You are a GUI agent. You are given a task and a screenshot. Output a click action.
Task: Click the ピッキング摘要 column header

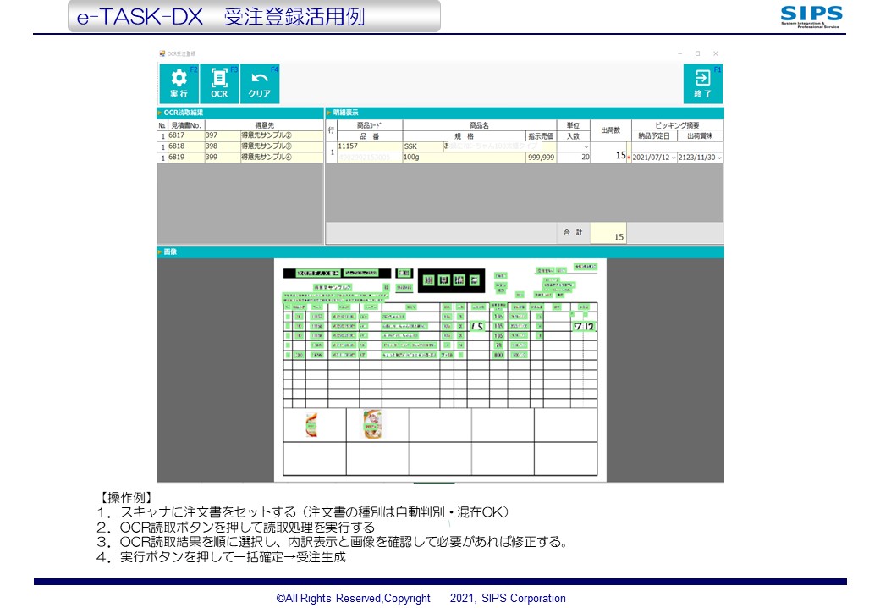[x=678, y=125]
